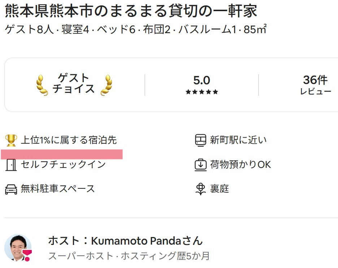The height and width of the screenshot is (268, 338).
Task: Open the host's profile photo
Action: click(17, 247)
